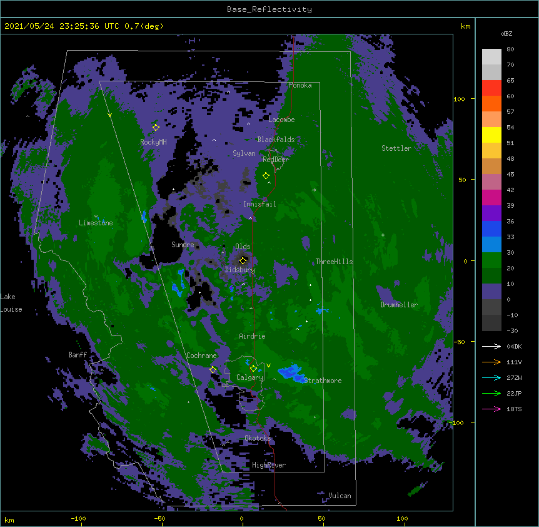Screen dimensions: 539x527
Task: Select the orange 57-60 dBZ legend swatch
Action: pos(491,103)
